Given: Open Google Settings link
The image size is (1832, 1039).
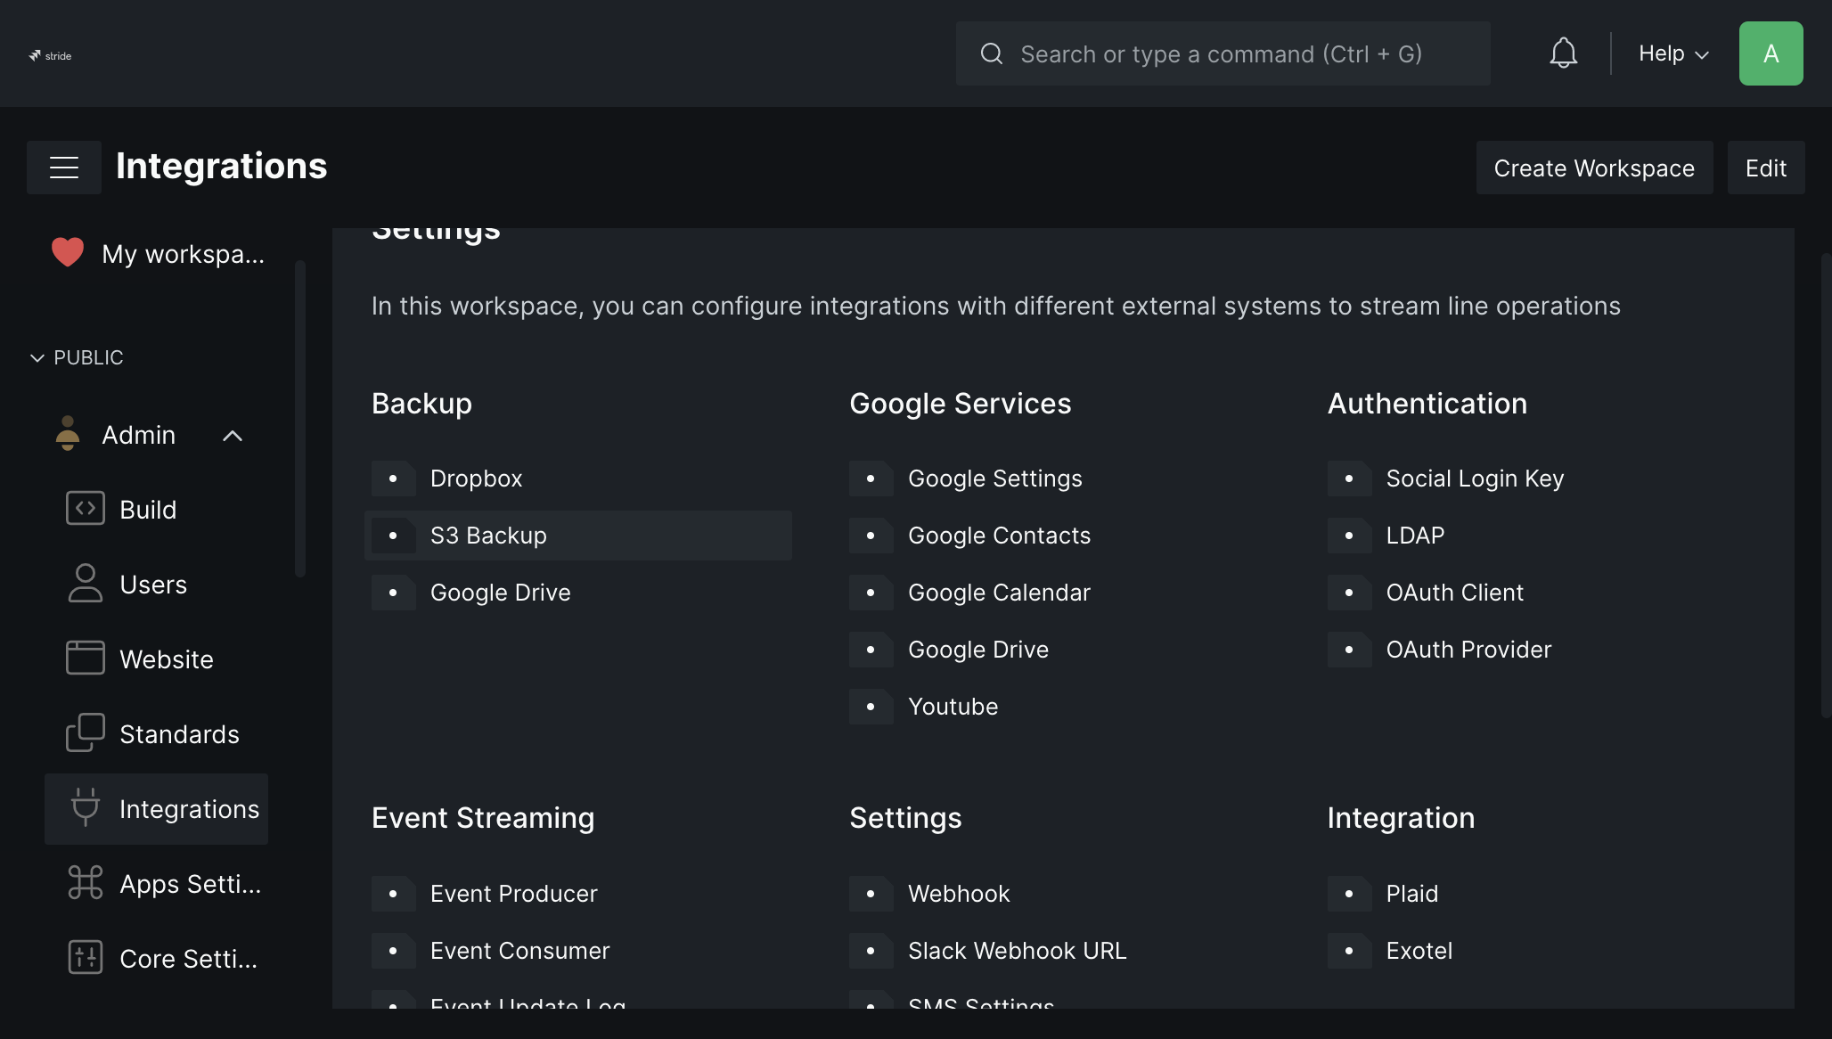Looking at the screenshot, I should [995, 479].
